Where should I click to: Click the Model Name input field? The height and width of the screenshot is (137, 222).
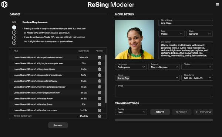click(x=185, y=23)
